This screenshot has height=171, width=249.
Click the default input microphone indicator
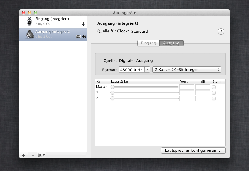tap(84, 24)
